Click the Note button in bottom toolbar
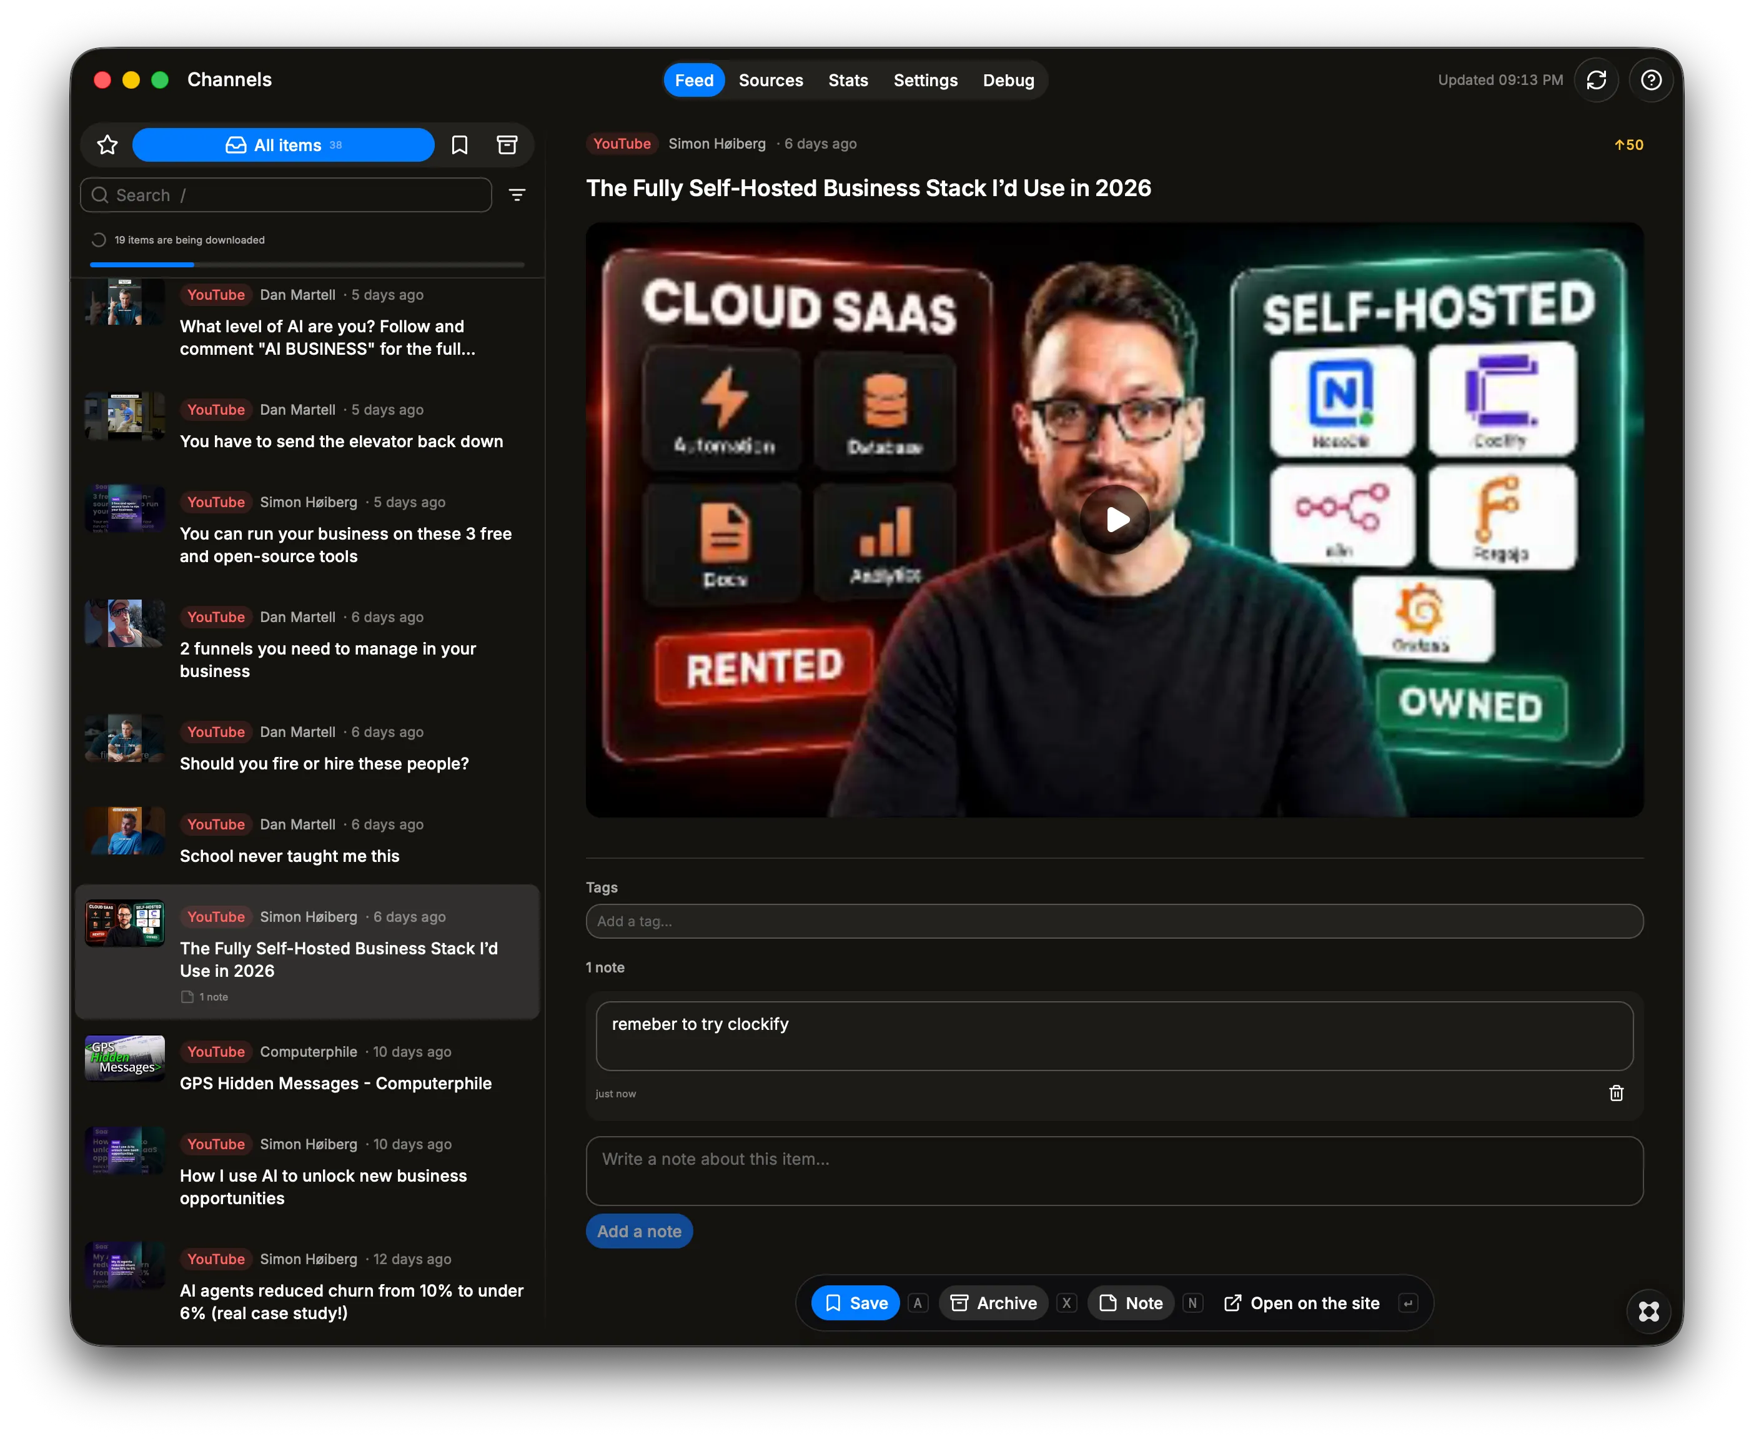Image resolution: width=1754 pixels, height=1439 pixels. pos(1131,1304)
